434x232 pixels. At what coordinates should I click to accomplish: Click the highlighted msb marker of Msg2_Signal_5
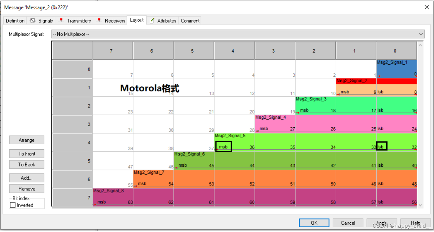[x=224, y=146]
